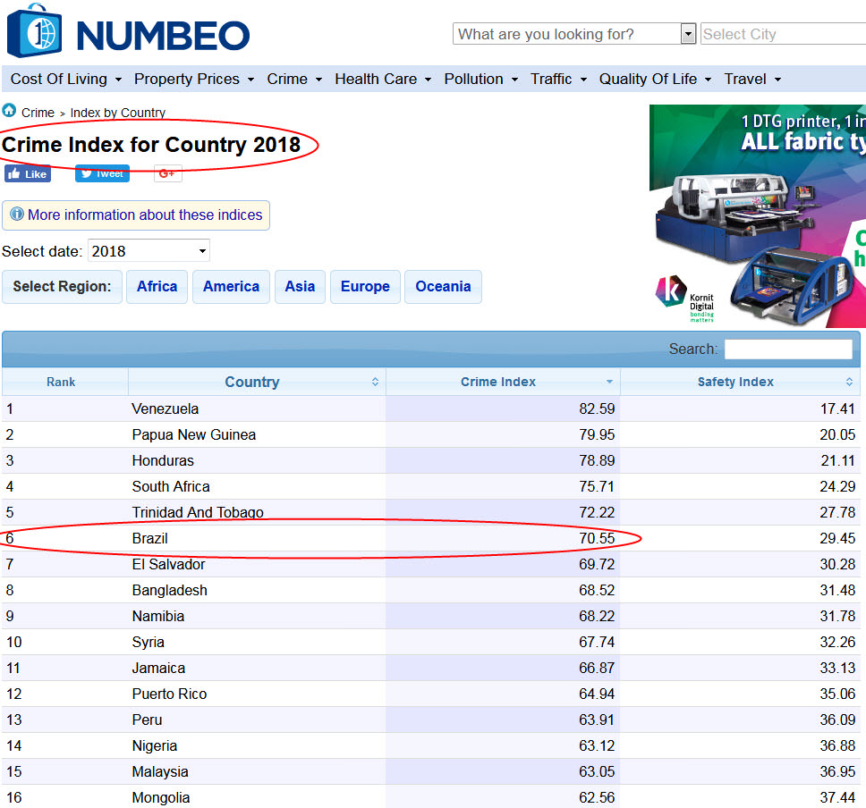Click the home icon in breadcrumb
Screen dimensions: 866x808
9,111
